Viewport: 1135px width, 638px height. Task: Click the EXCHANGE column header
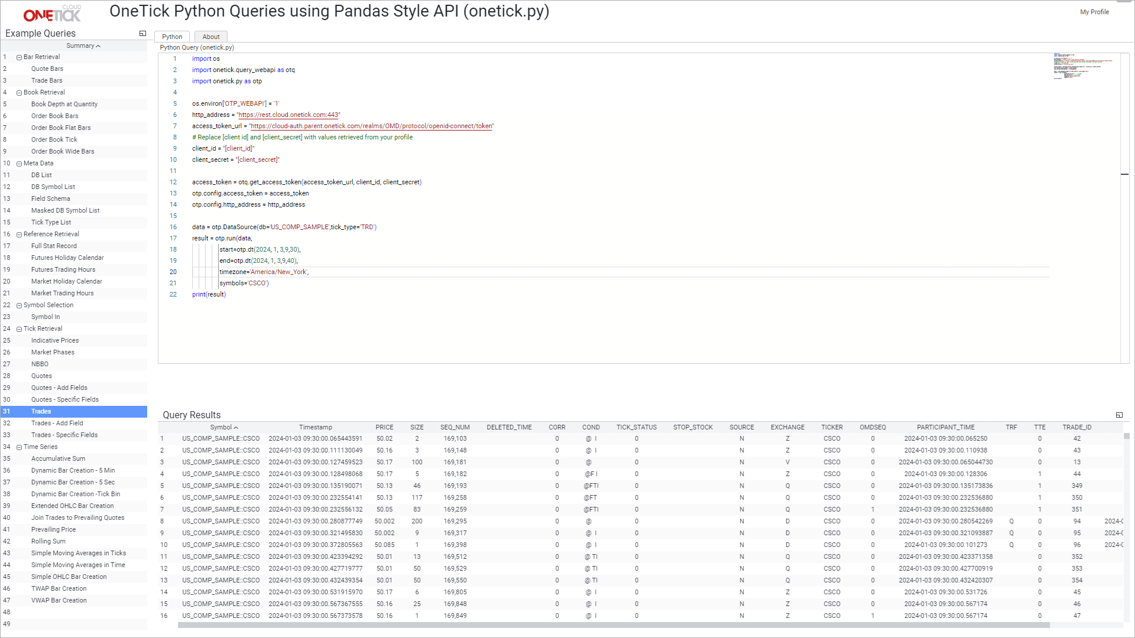pyautogui.click(x=787, y=427)
